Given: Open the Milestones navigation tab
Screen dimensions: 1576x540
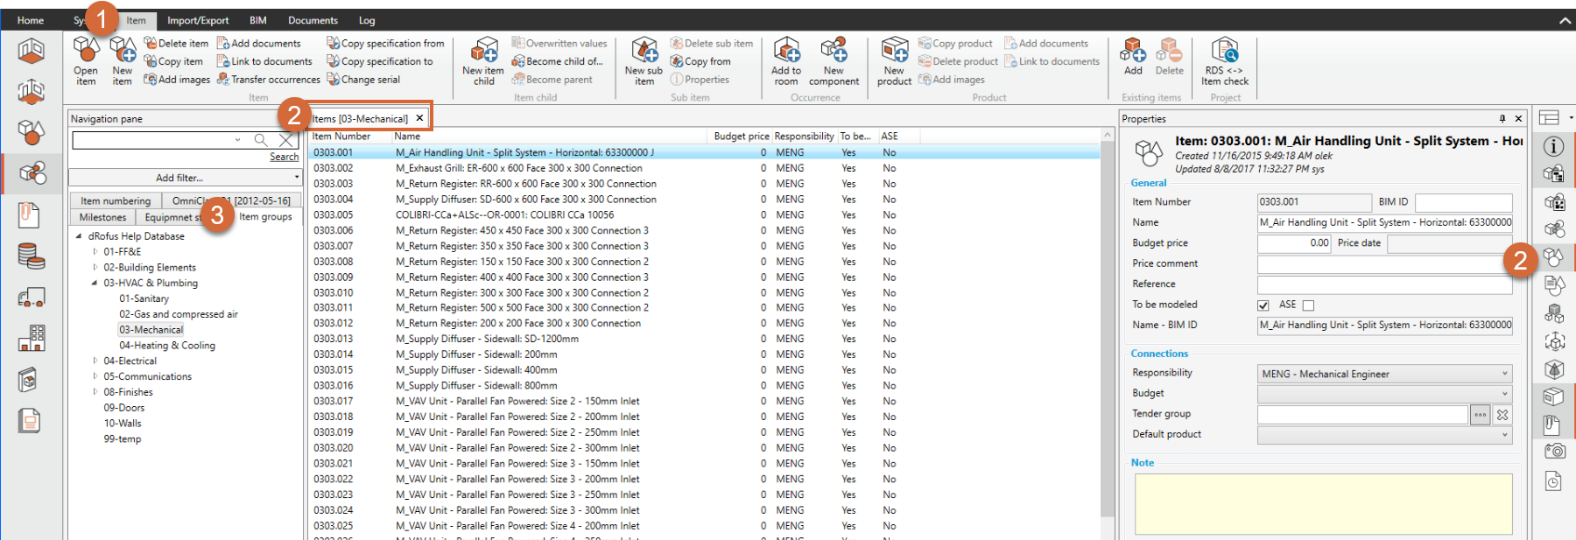Looking at the screenshot, I should [102, 217].
